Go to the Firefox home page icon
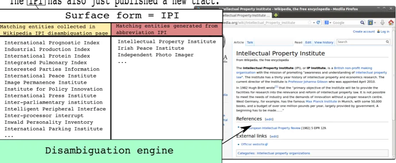 click(391, 23)
